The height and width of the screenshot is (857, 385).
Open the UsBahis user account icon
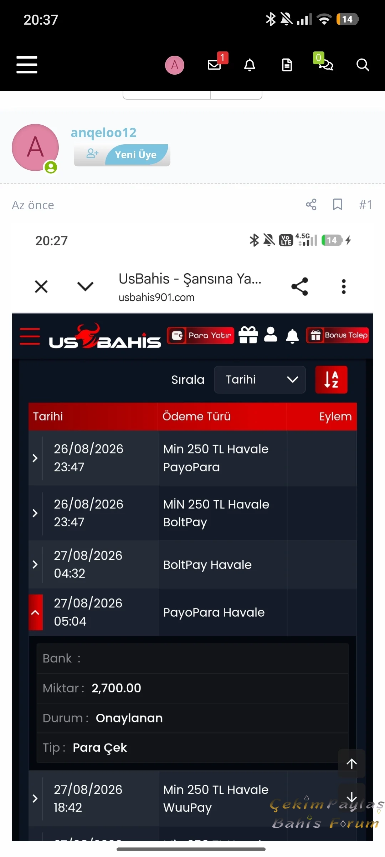[x=271, y=335]
